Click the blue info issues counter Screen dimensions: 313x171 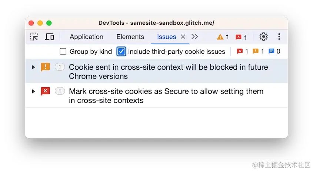pyautogui.click(x=272, y=52)
